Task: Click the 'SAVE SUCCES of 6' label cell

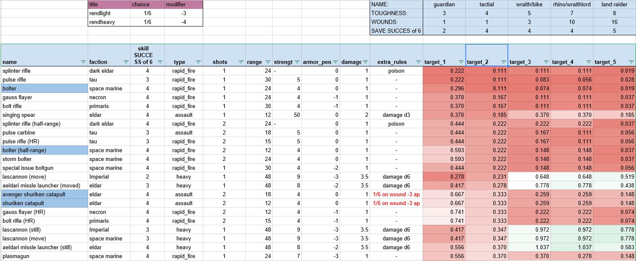Action: 396,31
